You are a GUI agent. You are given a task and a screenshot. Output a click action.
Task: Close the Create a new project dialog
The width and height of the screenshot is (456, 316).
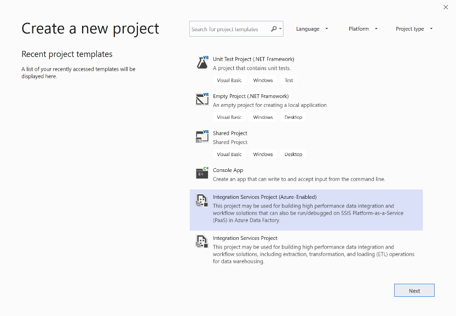(446, 7)
